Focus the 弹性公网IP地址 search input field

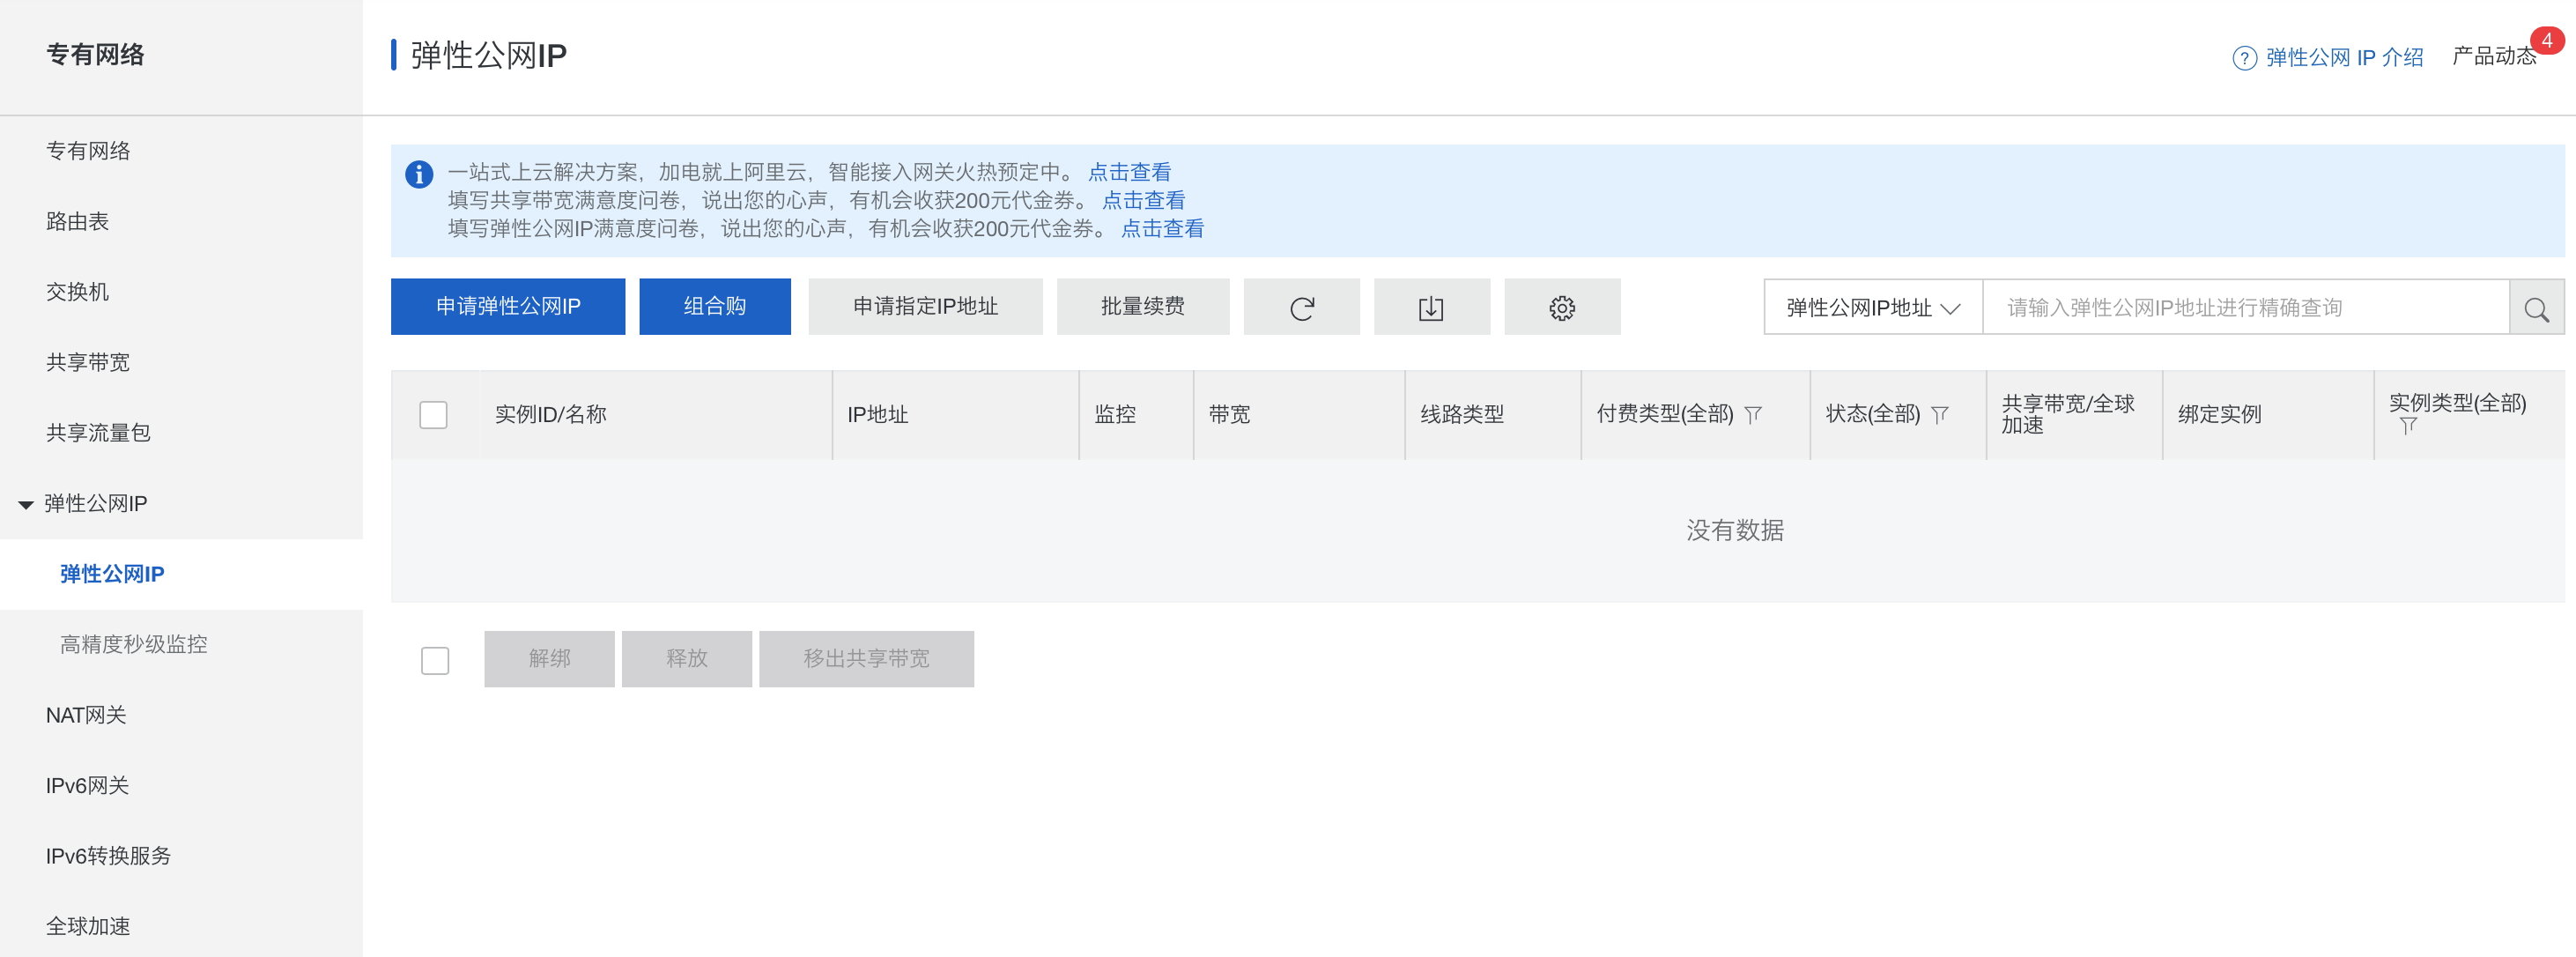click(2245, 308)
